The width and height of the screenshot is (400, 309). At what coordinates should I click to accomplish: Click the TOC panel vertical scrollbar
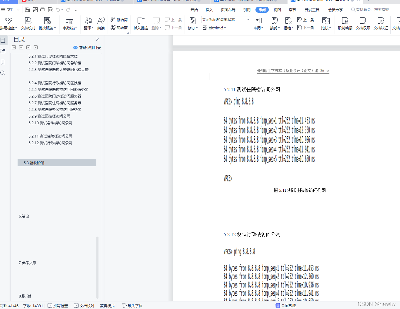coord(97,267)
